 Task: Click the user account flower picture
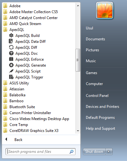point(105,10)
